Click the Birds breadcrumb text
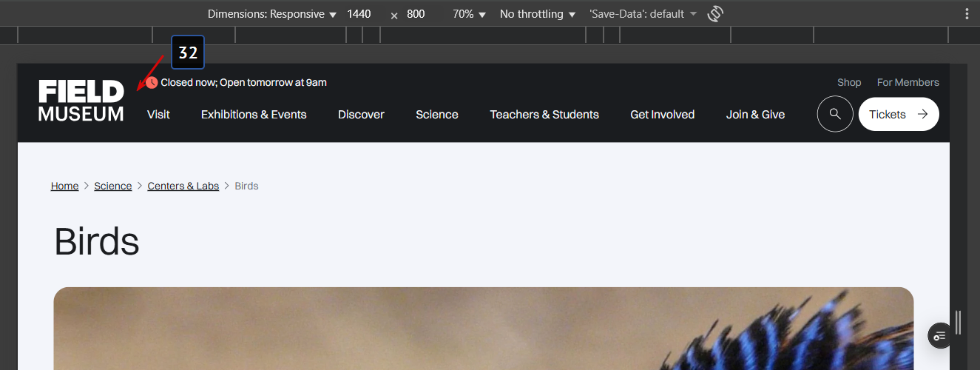Screen dimensions: 980x370 [x=246, y=186]
